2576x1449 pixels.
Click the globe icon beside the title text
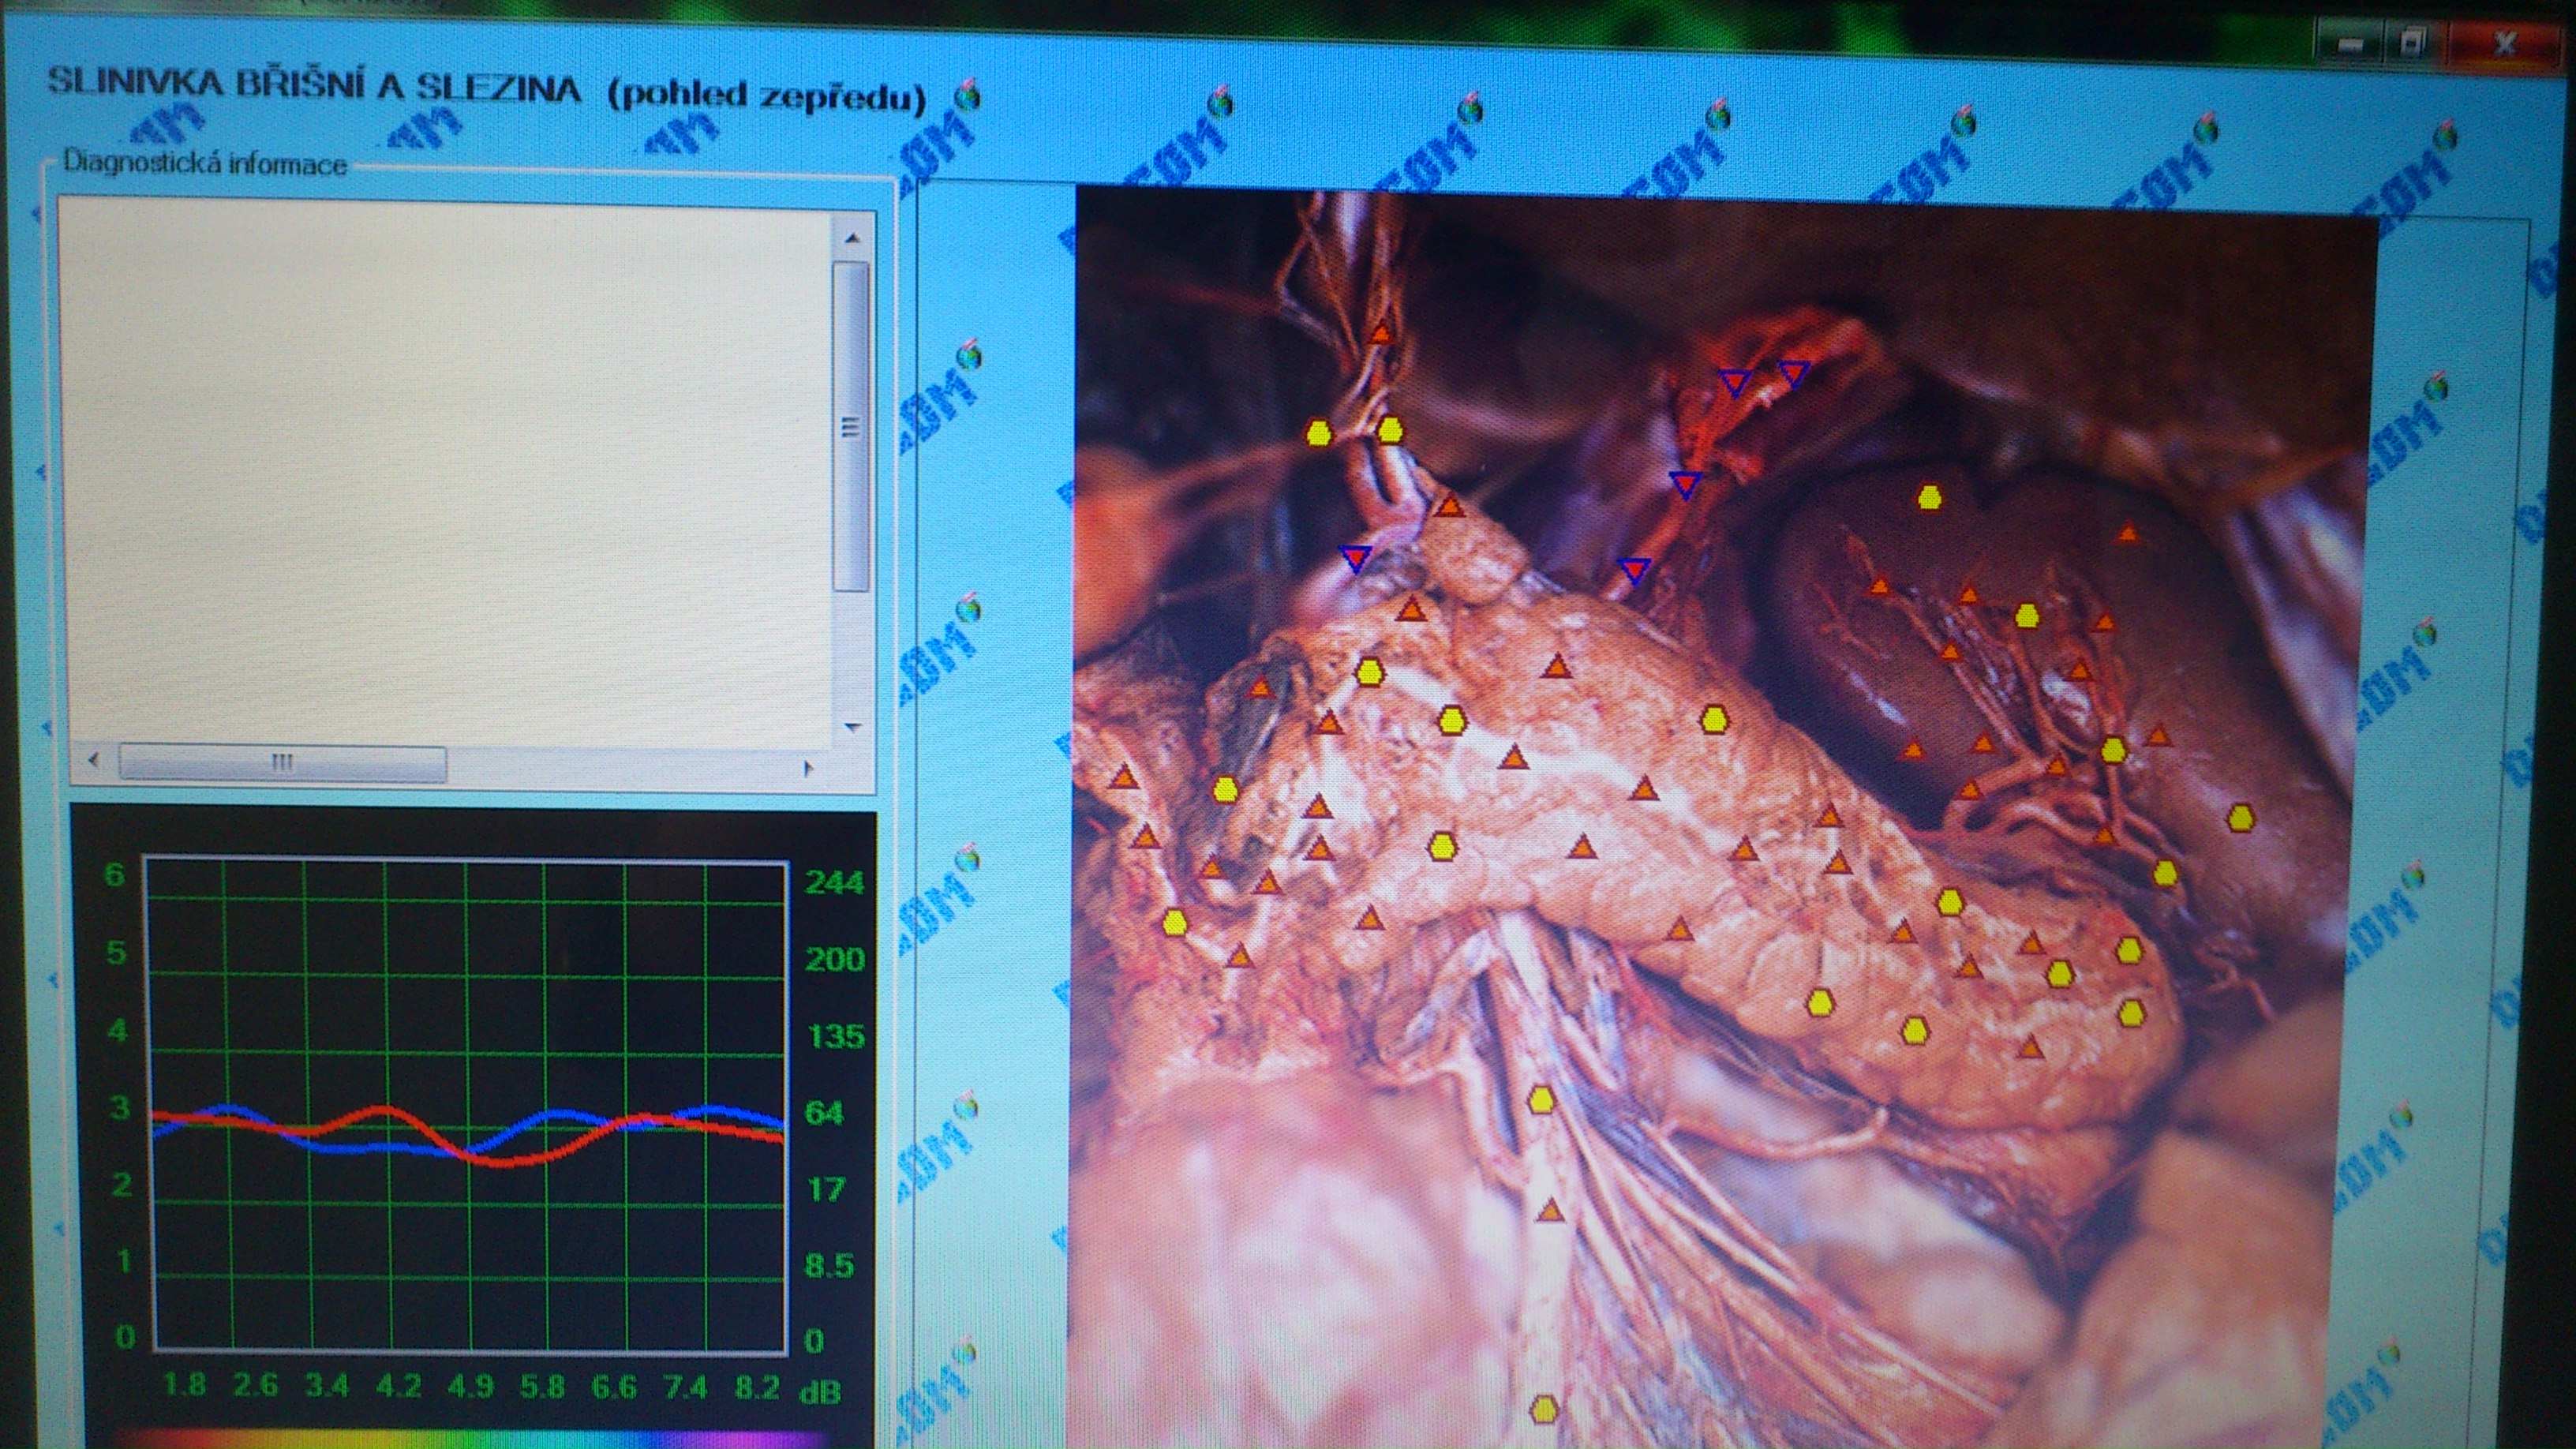point(967,95)
